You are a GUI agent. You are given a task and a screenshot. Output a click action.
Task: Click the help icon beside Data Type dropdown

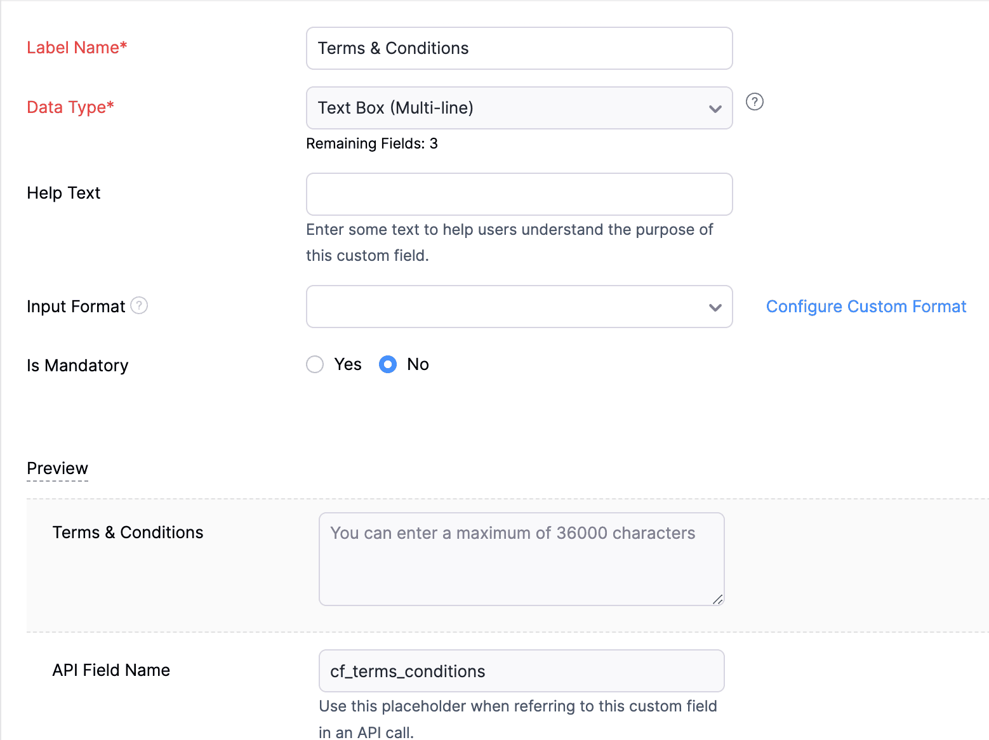(754, 102)
